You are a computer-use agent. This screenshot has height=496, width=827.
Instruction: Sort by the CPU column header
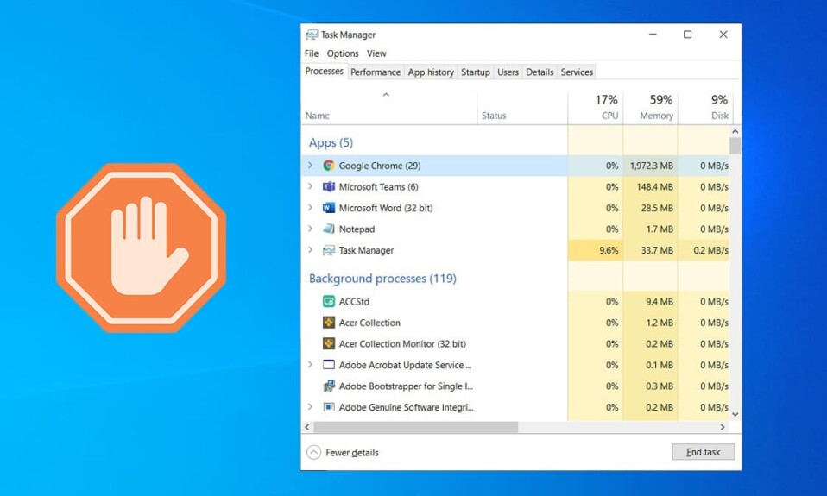point(596,108)
